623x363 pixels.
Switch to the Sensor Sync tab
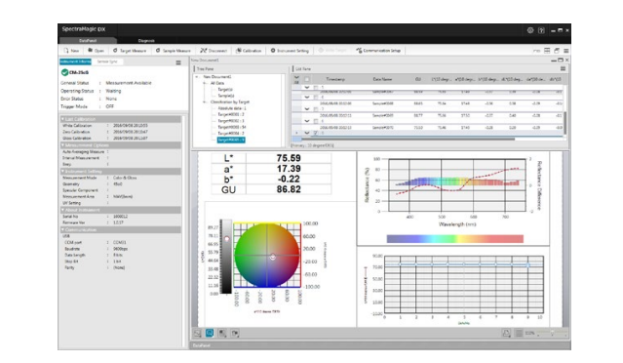tap(107, 61)
